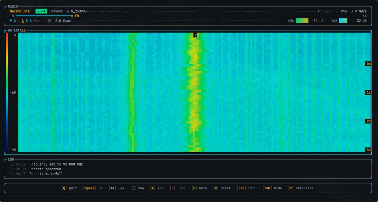The width and height of the screenshot is (378, 202).
Task: Click the 6G end of frequency band
Action: [x=365, y=16]
